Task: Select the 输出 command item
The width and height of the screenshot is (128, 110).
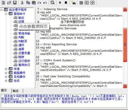Action: pyautogui.click(x=21, y=18)
